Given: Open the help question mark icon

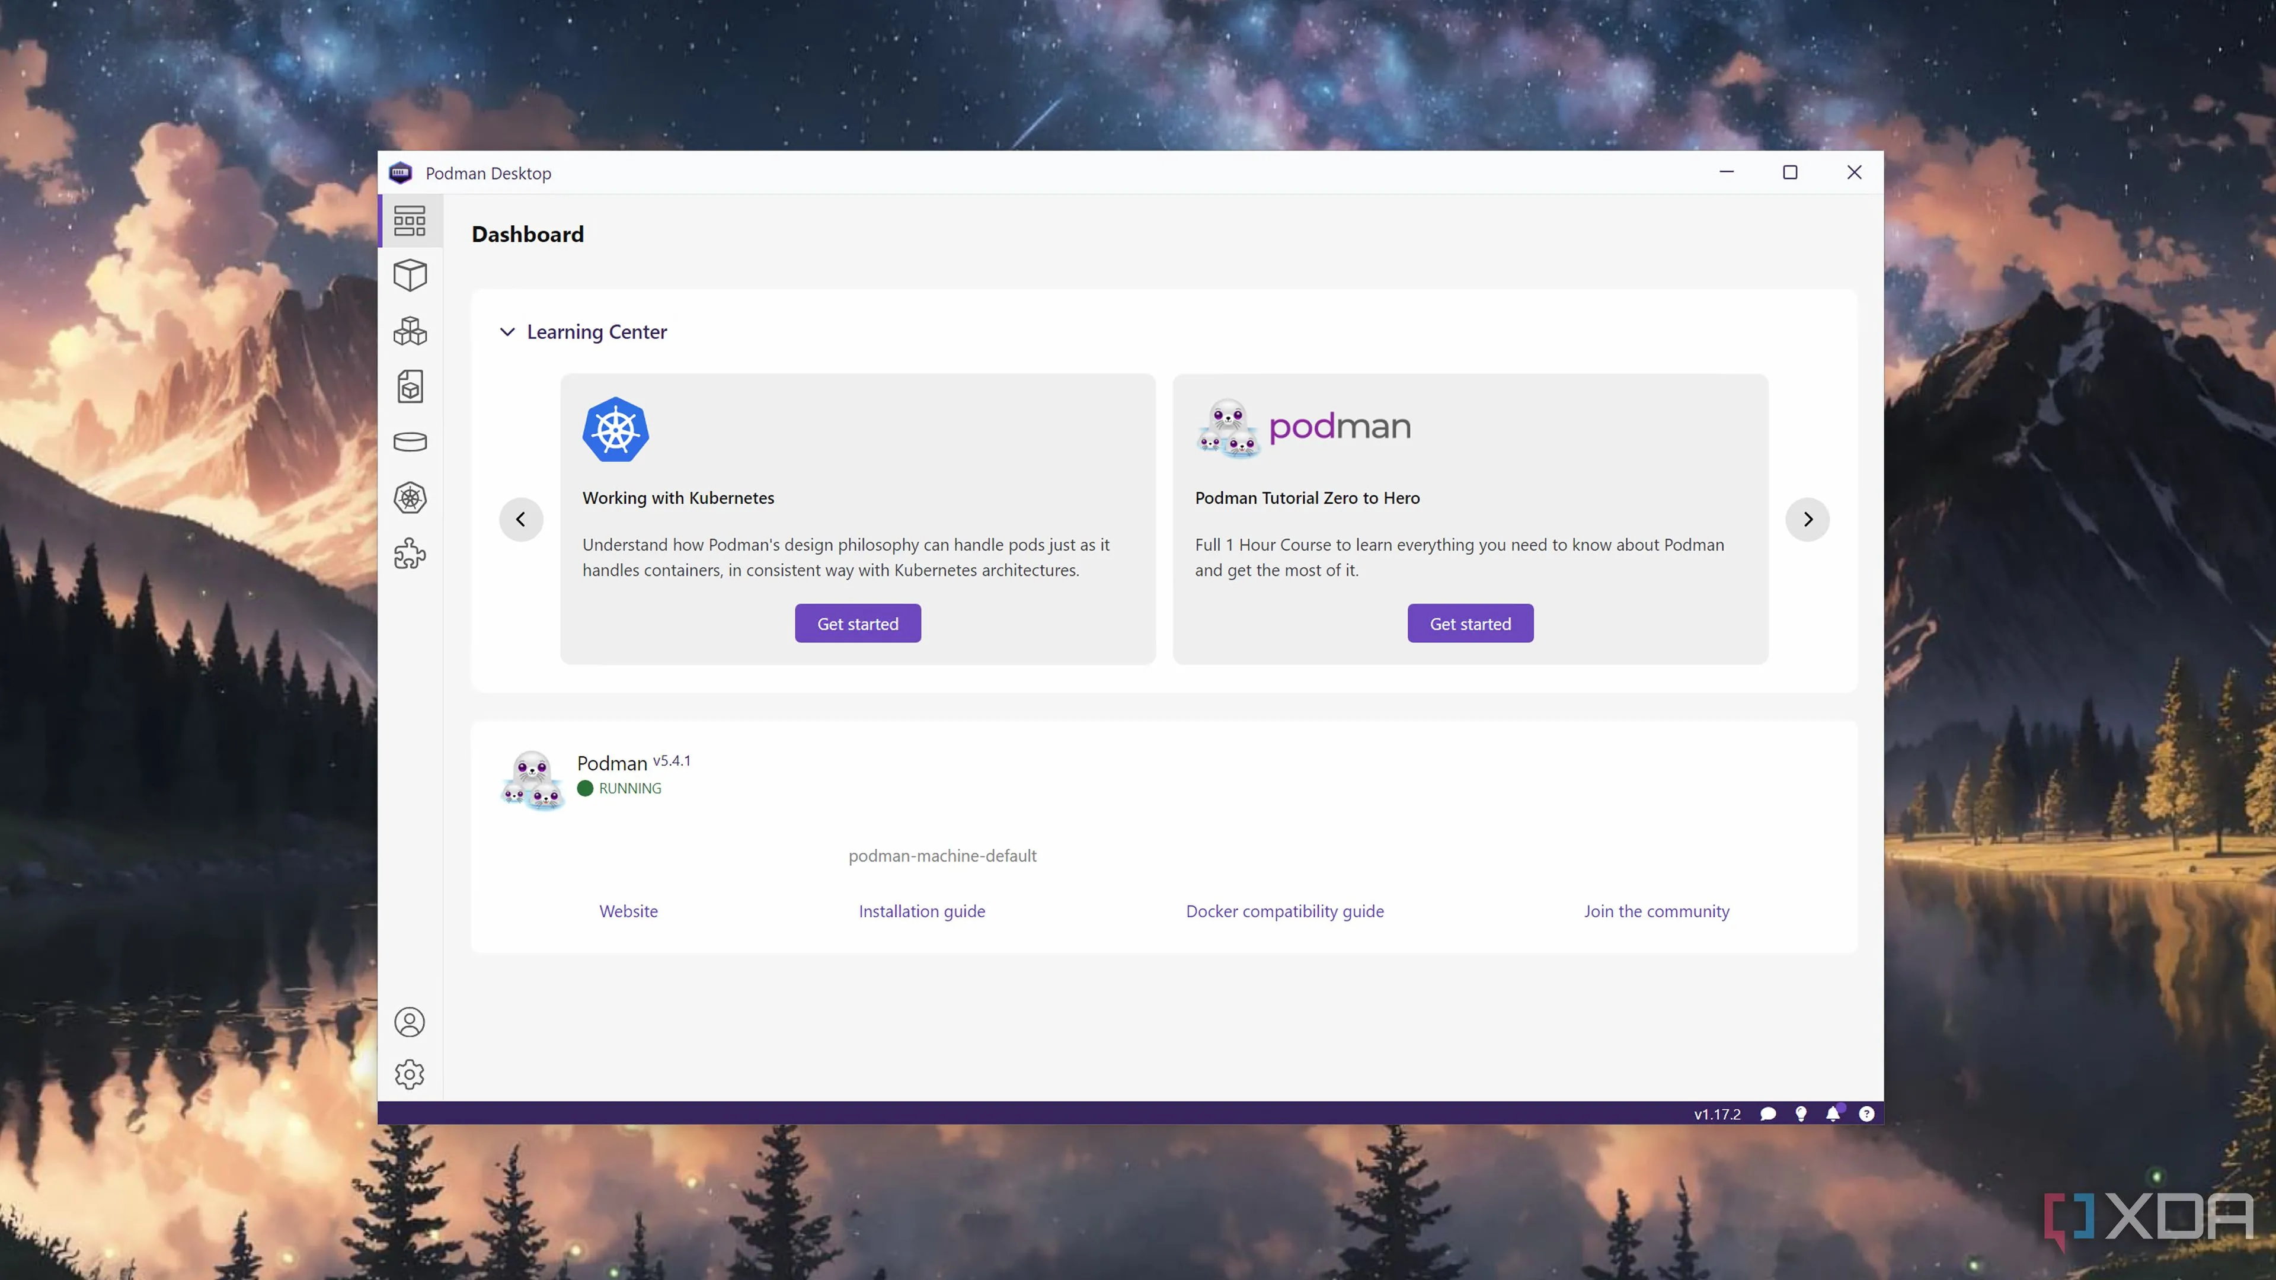Looking at the screenshot, I should [x=1866, y=1114].
